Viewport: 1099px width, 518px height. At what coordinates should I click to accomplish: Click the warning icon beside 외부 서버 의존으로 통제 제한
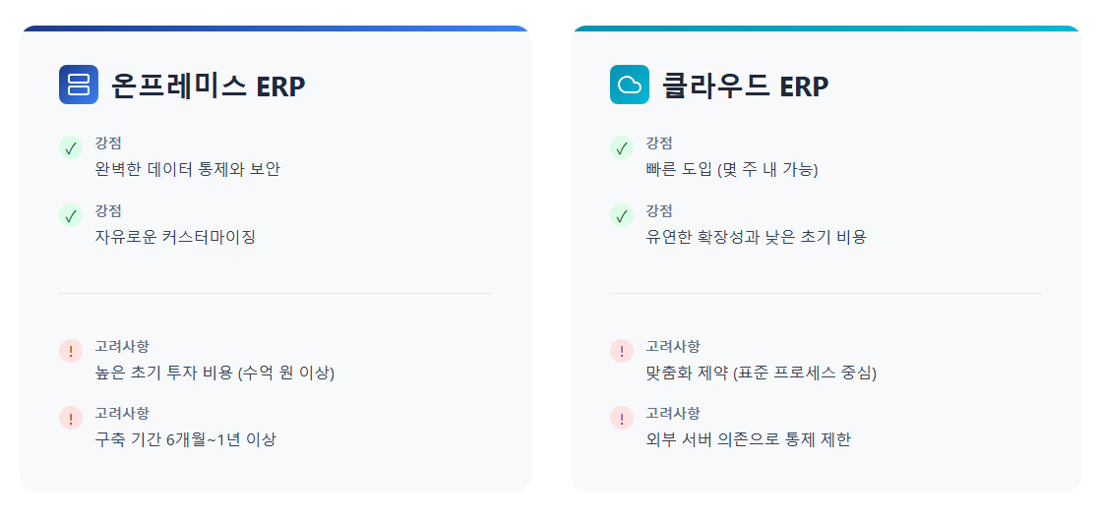click(x=622, y=418)
